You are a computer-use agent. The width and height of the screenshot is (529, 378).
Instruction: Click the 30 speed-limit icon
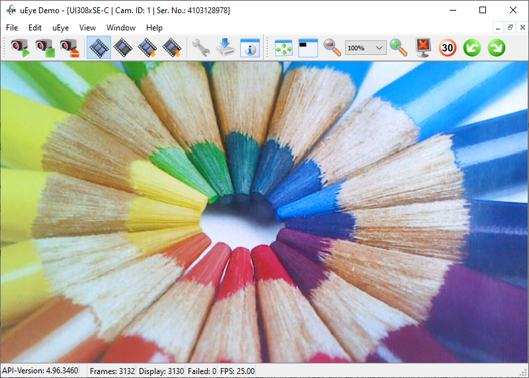click(448, 48)
